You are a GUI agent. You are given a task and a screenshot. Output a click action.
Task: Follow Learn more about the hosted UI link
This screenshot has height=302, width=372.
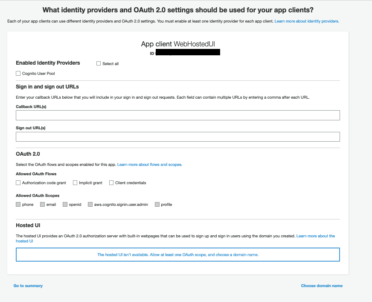[x=315, y=236]
